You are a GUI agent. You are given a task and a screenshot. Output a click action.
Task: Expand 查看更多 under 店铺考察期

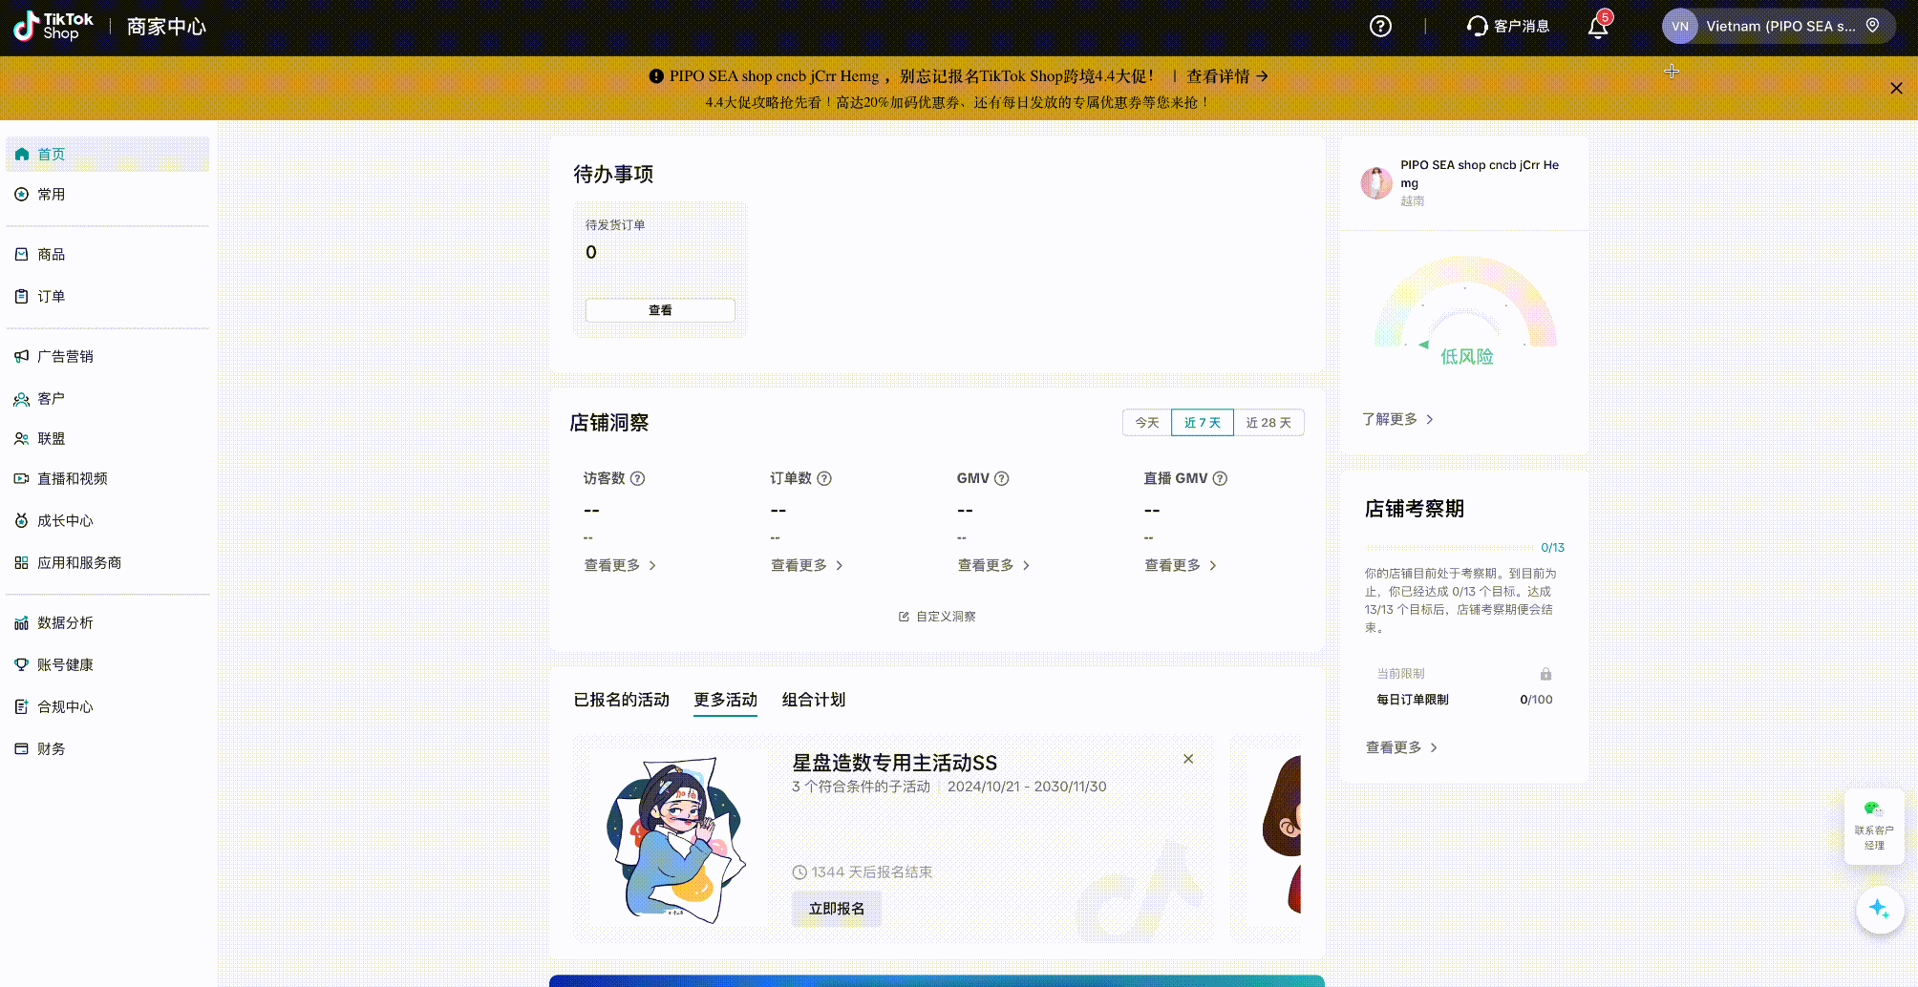[x=1401, y=747]
